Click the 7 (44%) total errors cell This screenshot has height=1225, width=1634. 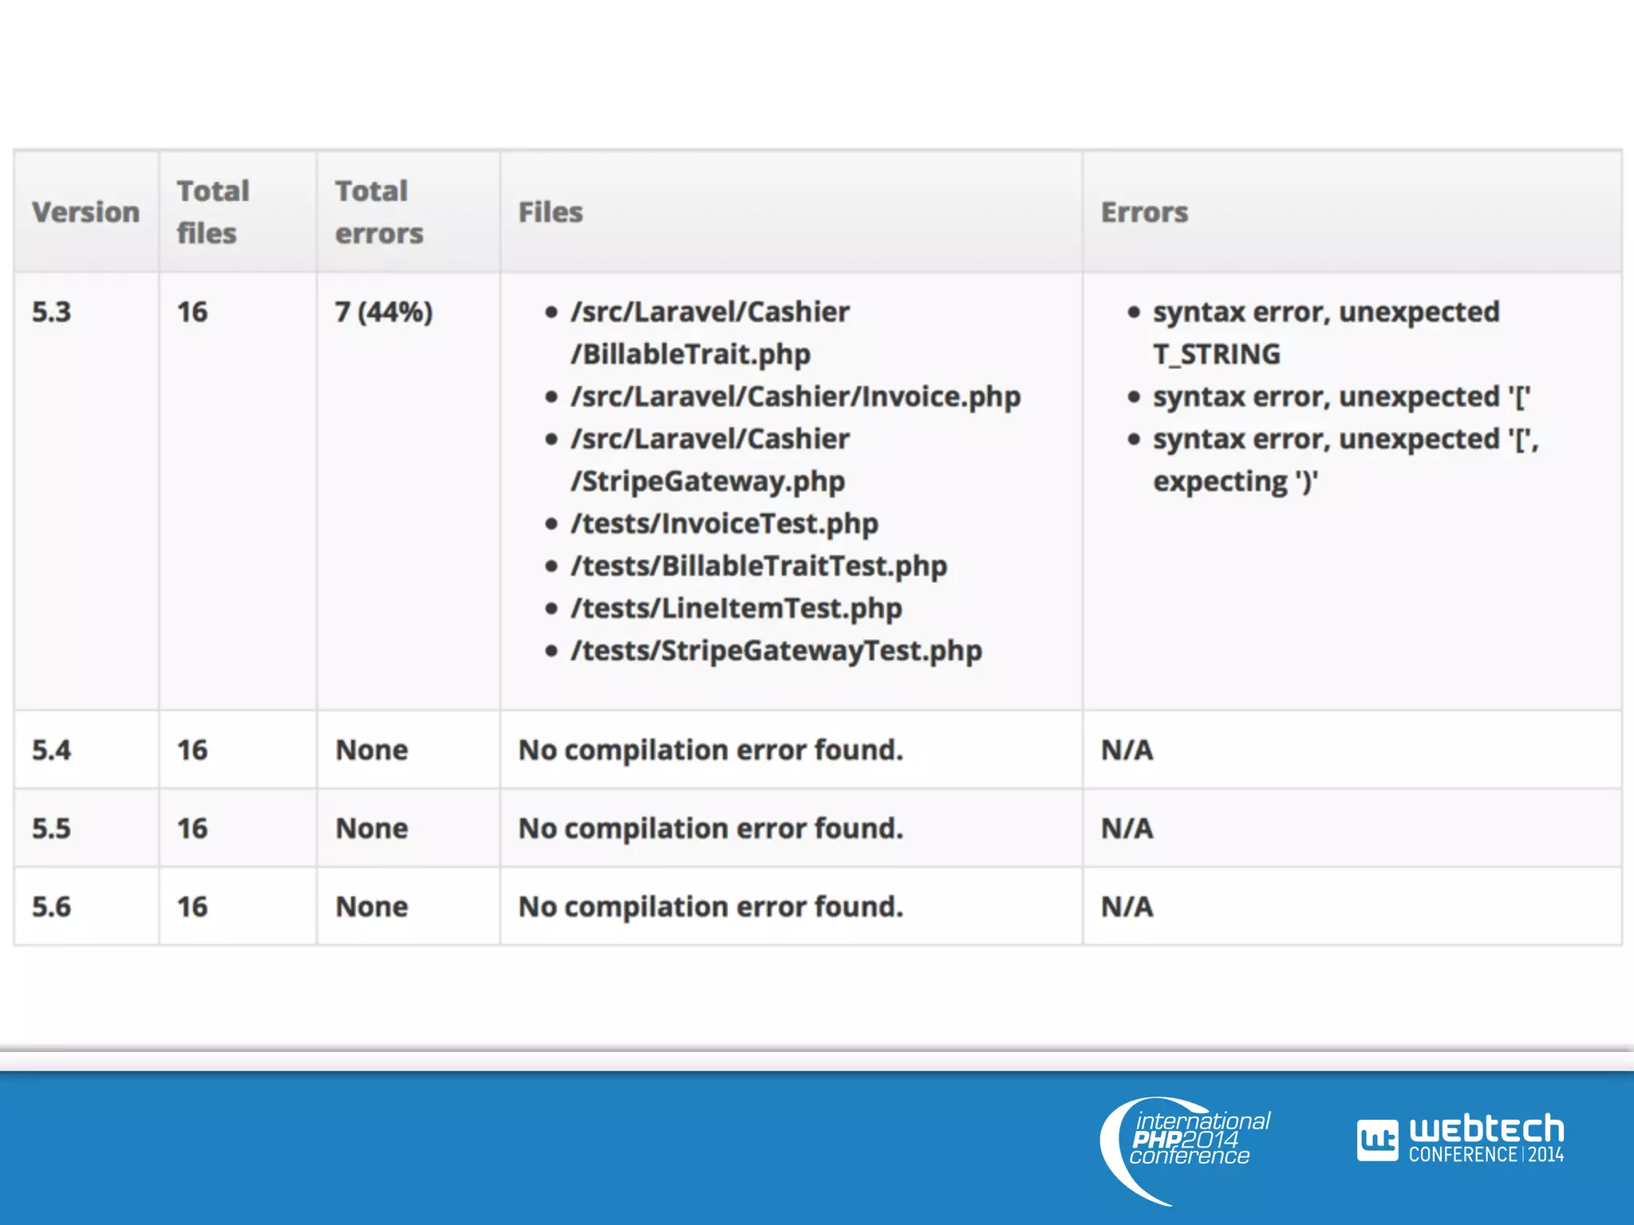384,312
